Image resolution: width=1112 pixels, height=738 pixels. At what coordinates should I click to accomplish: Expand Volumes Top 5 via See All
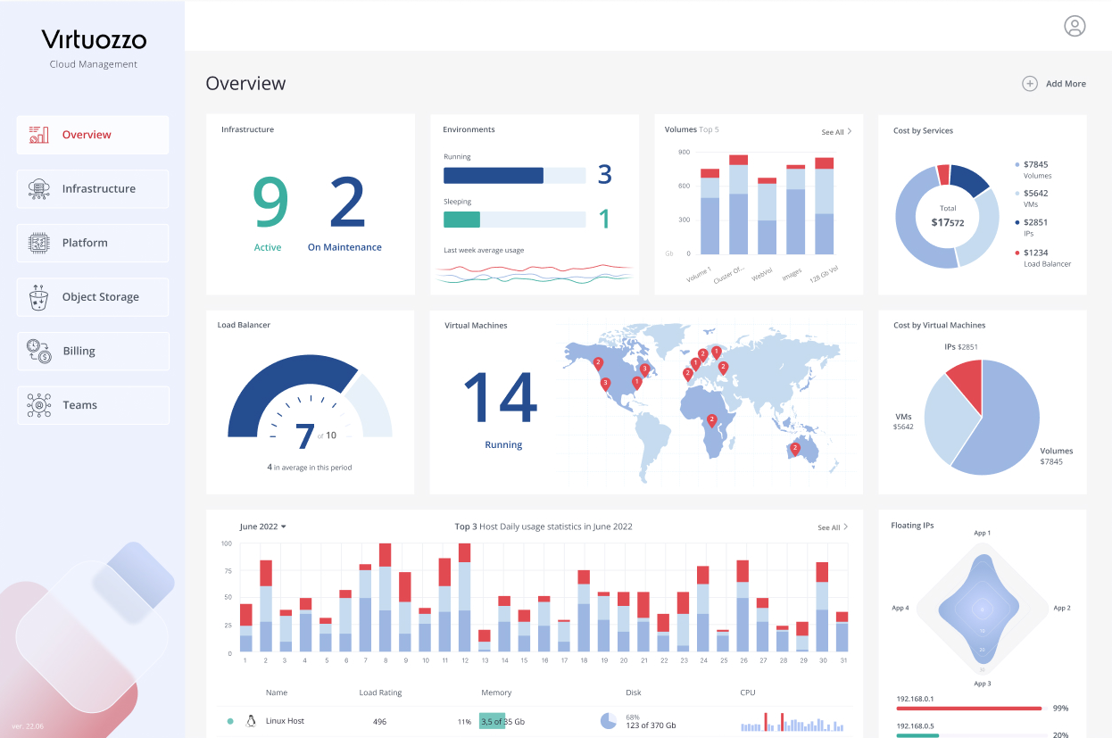pos(836,132)
